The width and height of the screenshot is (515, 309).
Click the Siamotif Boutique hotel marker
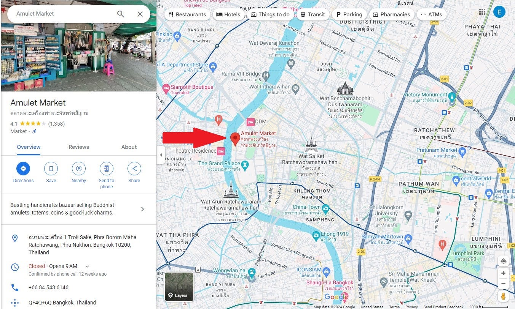click(166, 88)
